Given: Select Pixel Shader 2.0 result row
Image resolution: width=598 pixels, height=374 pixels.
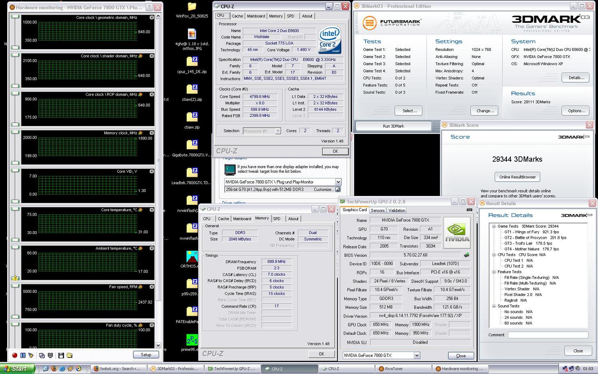Looking at the screenshot, I should (523, 295).
